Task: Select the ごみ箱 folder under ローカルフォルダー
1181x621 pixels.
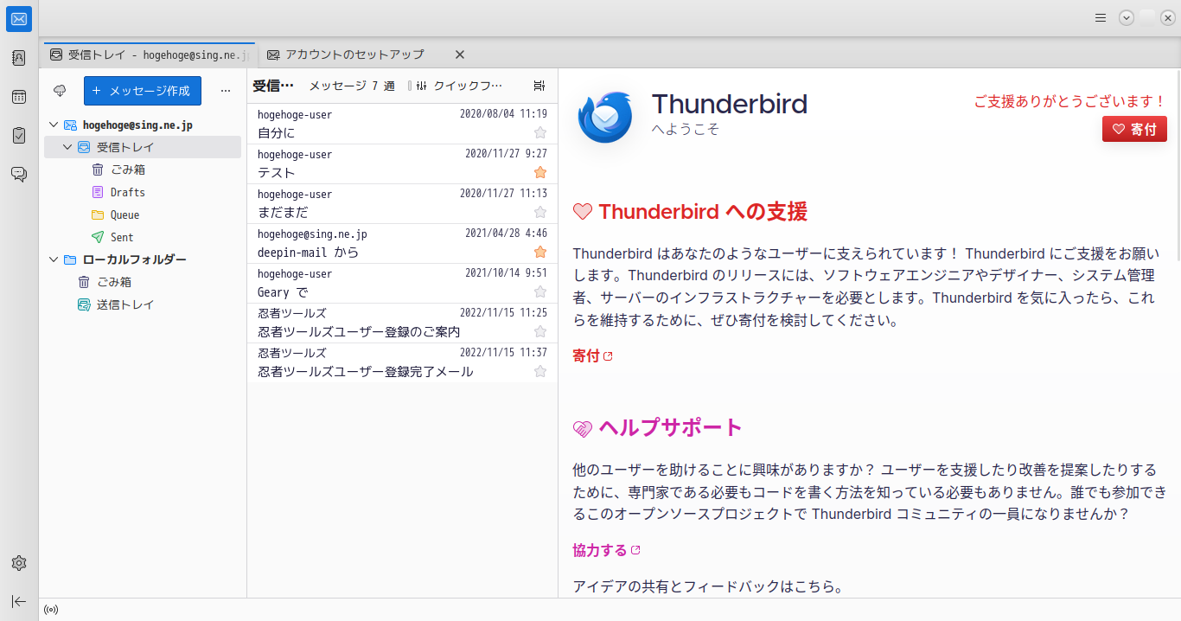Action: pyautogui.click(x=143, y=282)
